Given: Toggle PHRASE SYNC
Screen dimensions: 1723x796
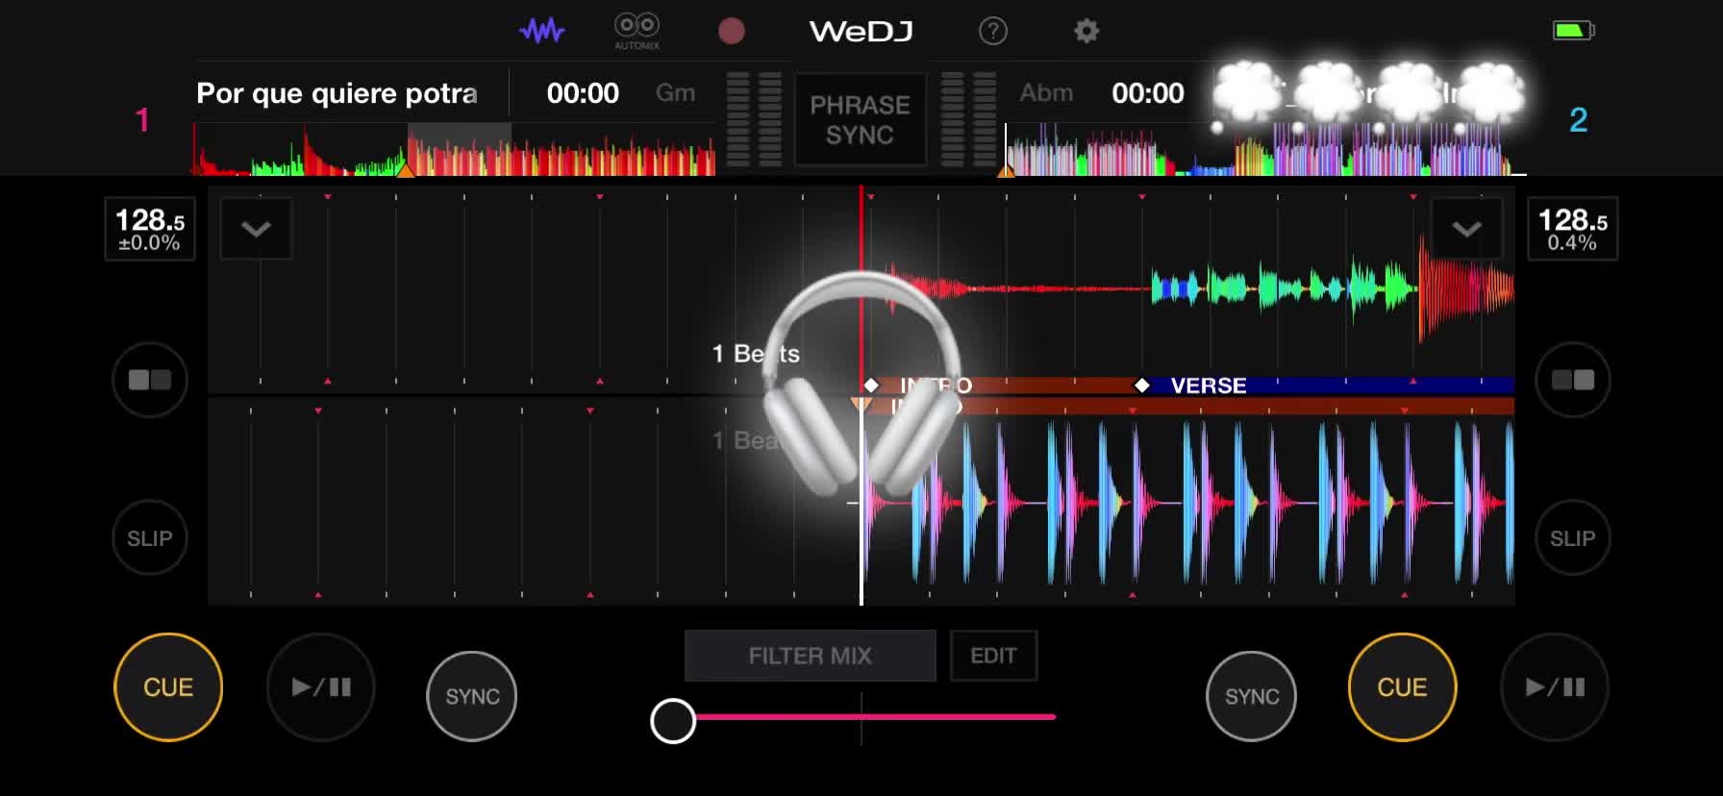Looking at the screenshot, I should coord(861,120).
